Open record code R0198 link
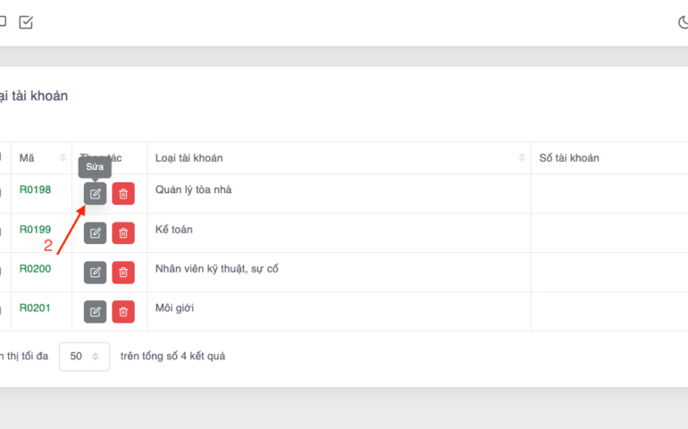Screen dimensions: 688x429 [36, 190]
